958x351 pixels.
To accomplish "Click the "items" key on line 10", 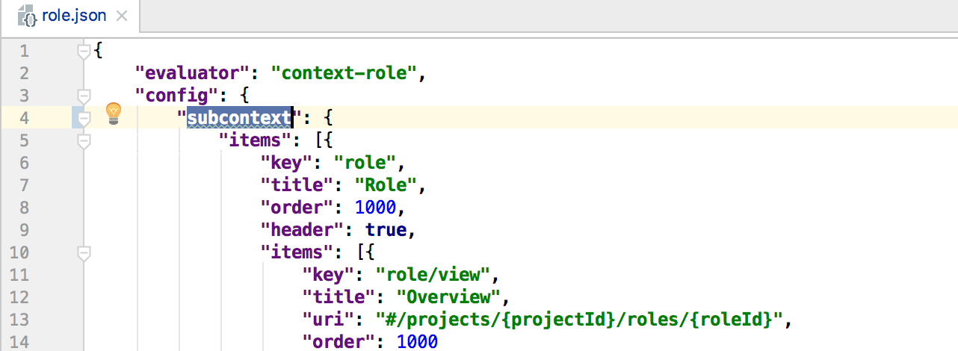I will coord(295,252).
